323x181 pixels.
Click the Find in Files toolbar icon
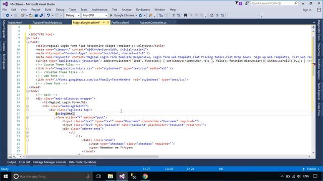pos(150,16)
